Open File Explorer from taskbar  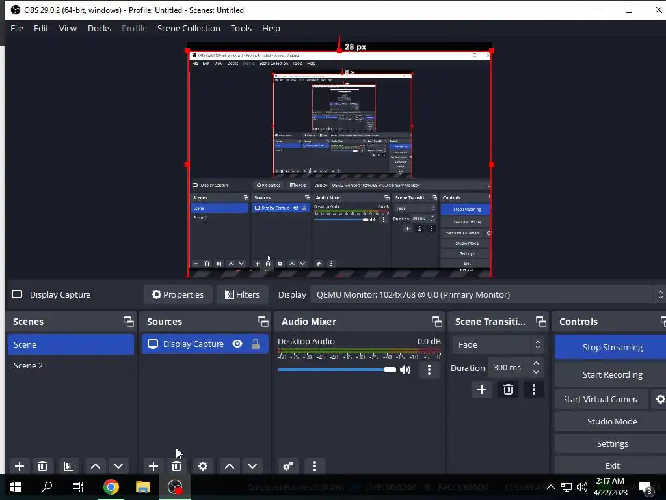pyautogui.click(x=142, y=487)
